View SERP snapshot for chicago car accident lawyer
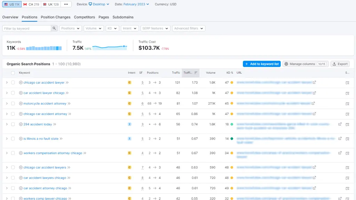This screenshot has width=356, height=200. click(x=347, y=83)
